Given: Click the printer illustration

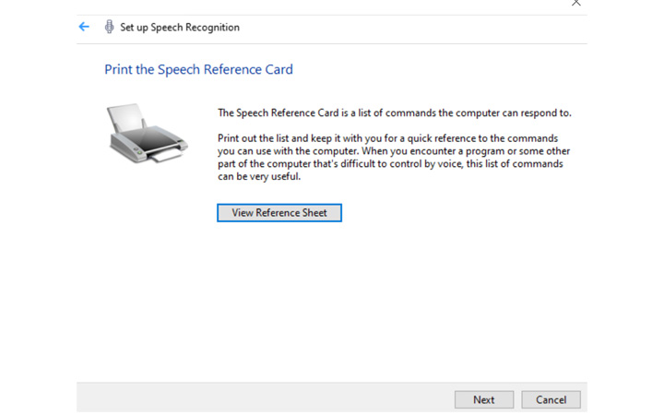Looking at the screenshot, I should [147, 134].
